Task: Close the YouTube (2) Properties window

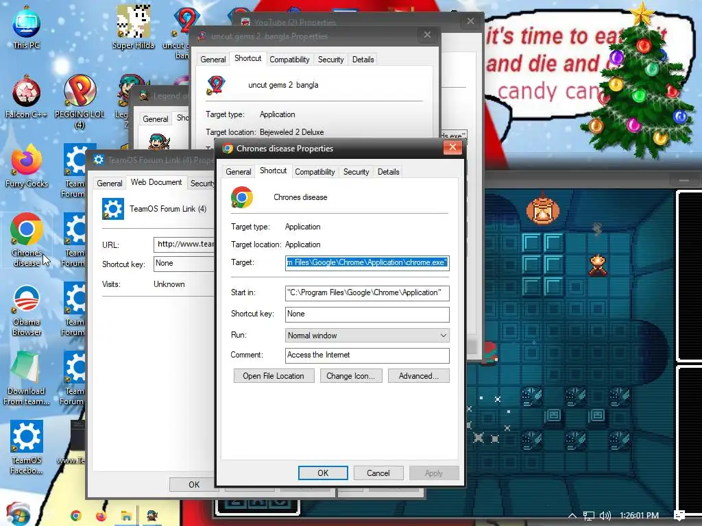Action: (x=470, y=21)
